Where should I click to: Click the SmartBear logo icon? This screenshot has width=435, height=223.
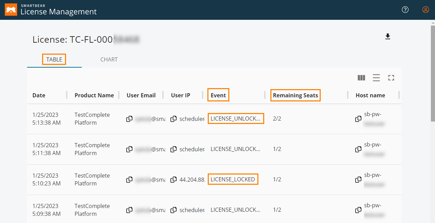point(11,10)
